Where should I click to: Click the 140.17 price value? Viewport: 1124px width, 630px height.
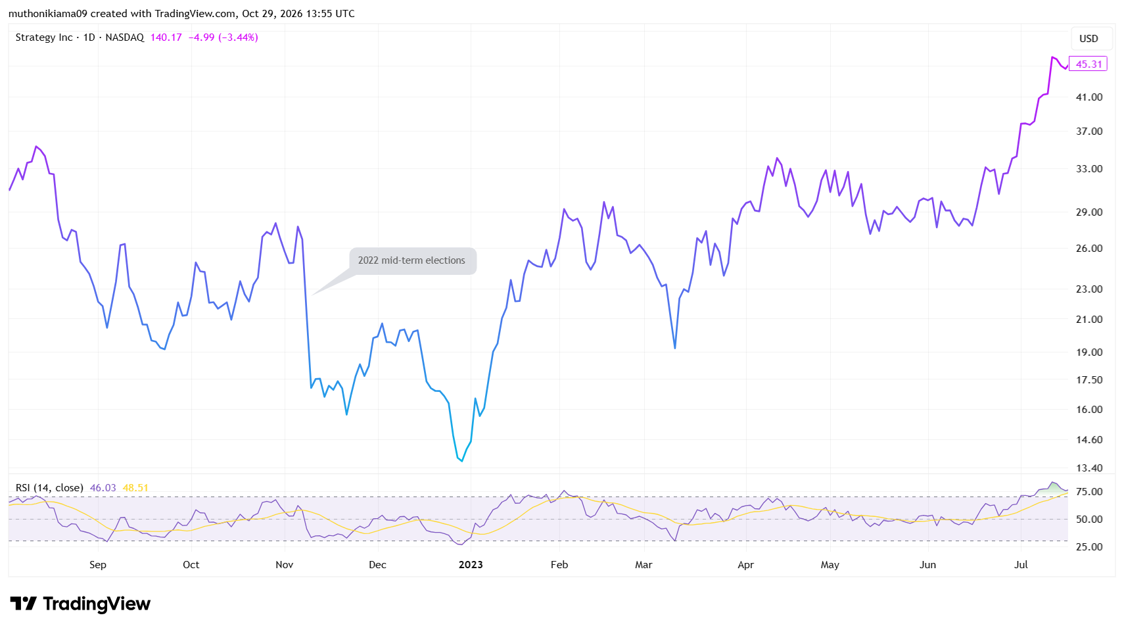click(x=166, y=37)
